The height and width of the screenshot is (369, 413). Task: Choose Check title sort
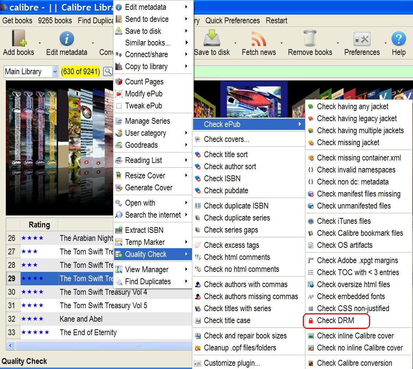[x=249, y=154]
